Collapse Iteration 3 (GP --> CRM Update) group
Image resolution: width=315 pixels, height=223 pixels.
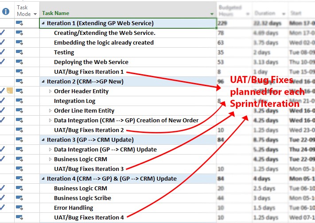pos(43,140)
